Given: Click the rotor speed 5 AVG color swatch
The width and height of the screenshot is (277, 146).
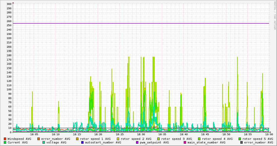Looking at the screenshot, I should [x=240, y=139].
